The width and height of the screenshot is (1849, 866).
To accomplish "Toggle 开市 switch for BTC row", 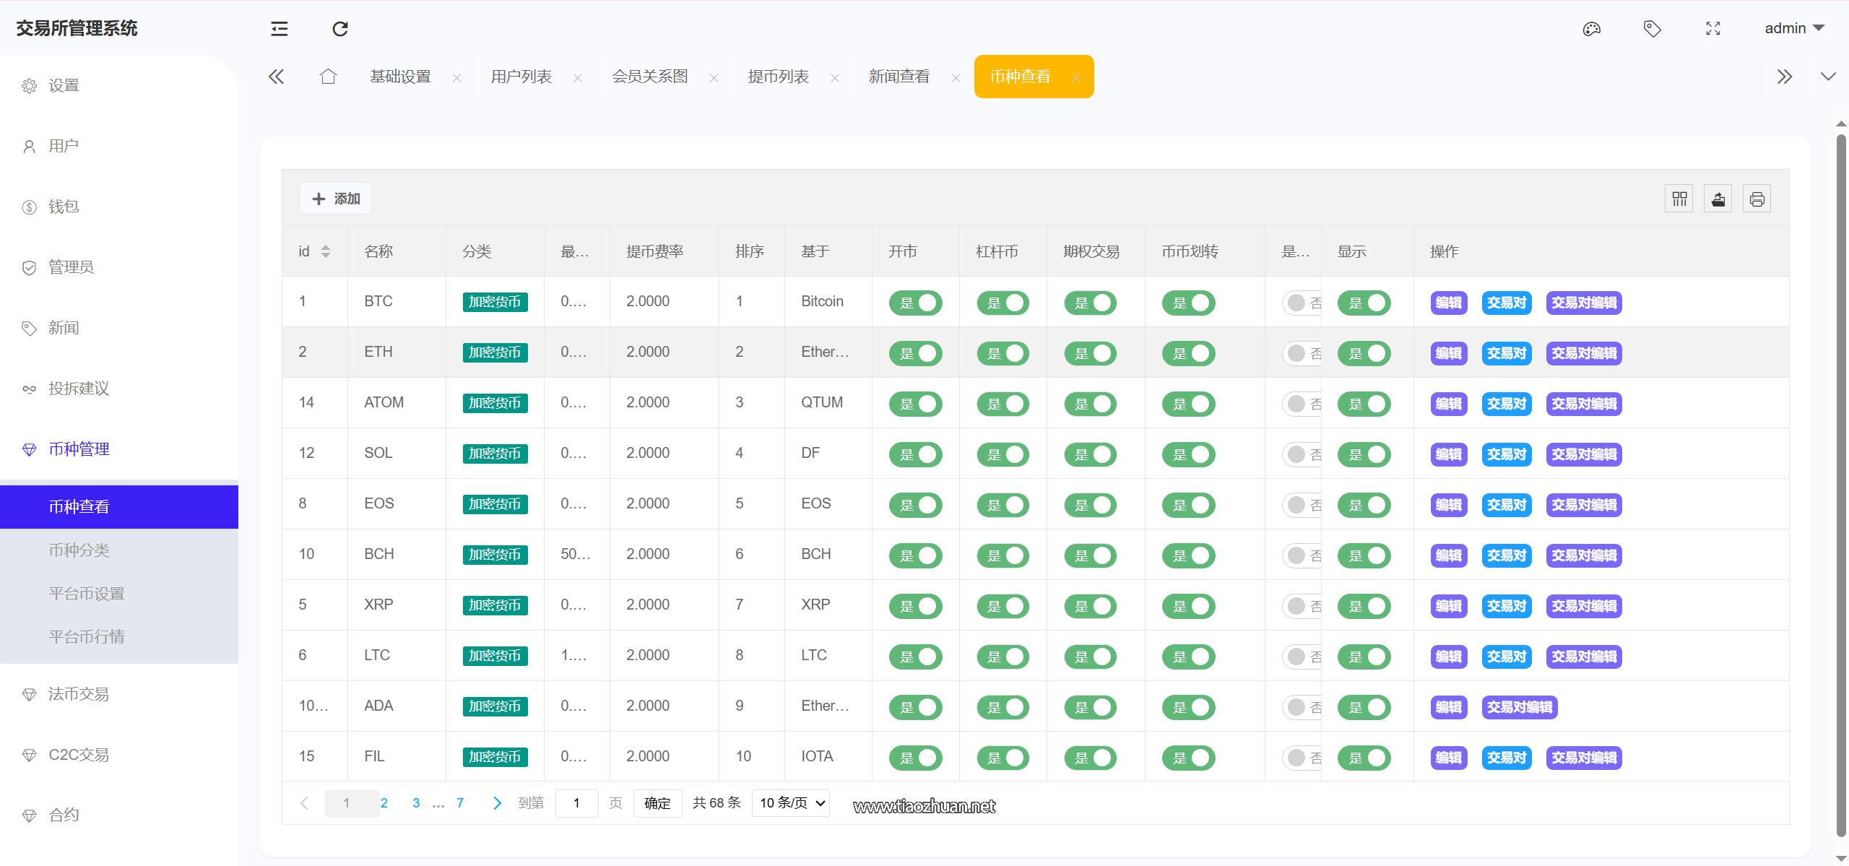I will 915,303.
